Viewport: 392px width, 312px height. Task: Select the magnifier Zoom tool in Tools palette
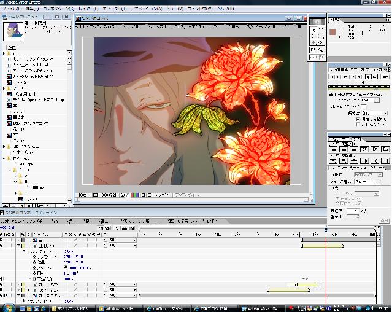[321, 50]
